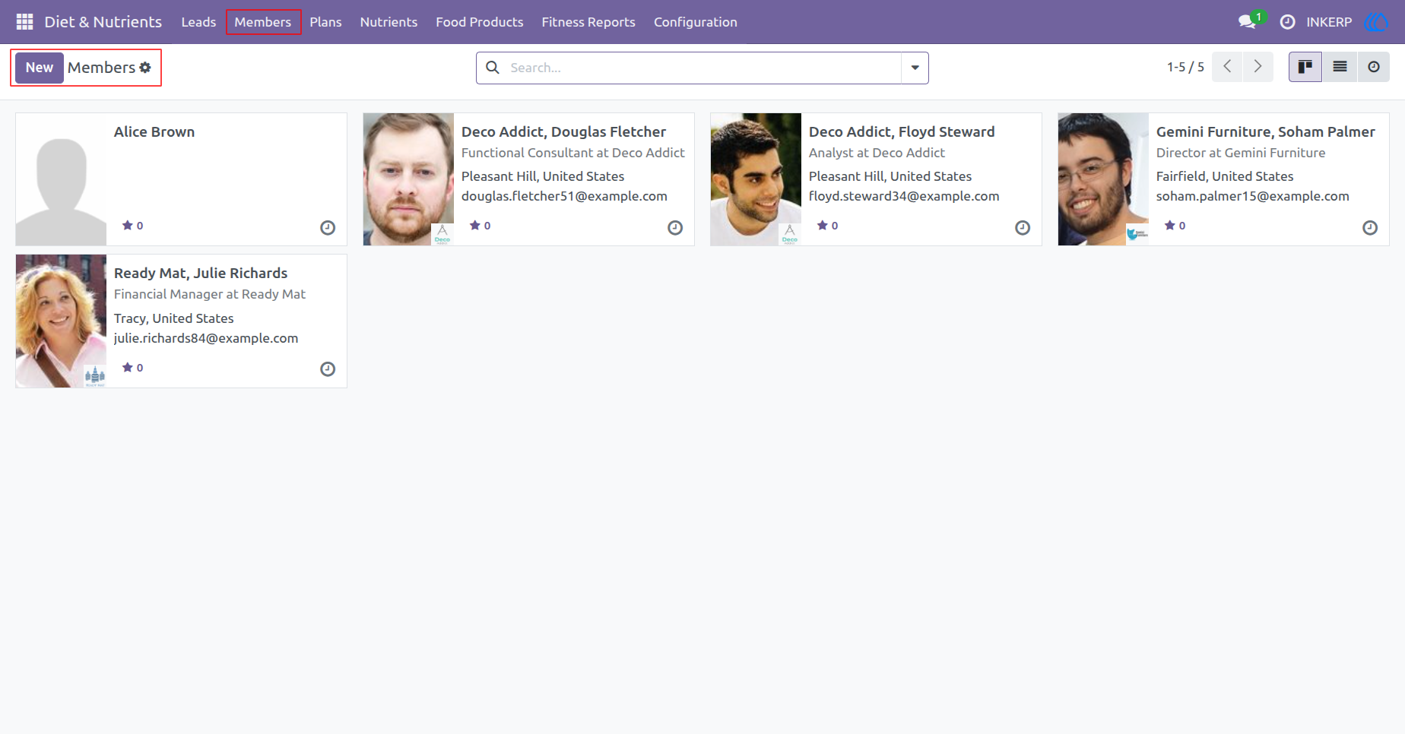The width and height of the screenshot is (1405, 734).
Task: Switch to Activity view
Action: point(1373,67)
